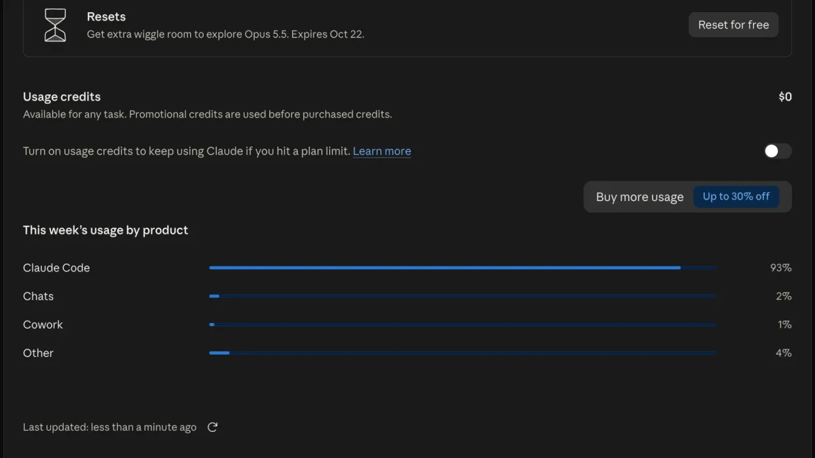Click the Cowork label
The width and height of the screenshot is (815, 458).
(43, 324)
